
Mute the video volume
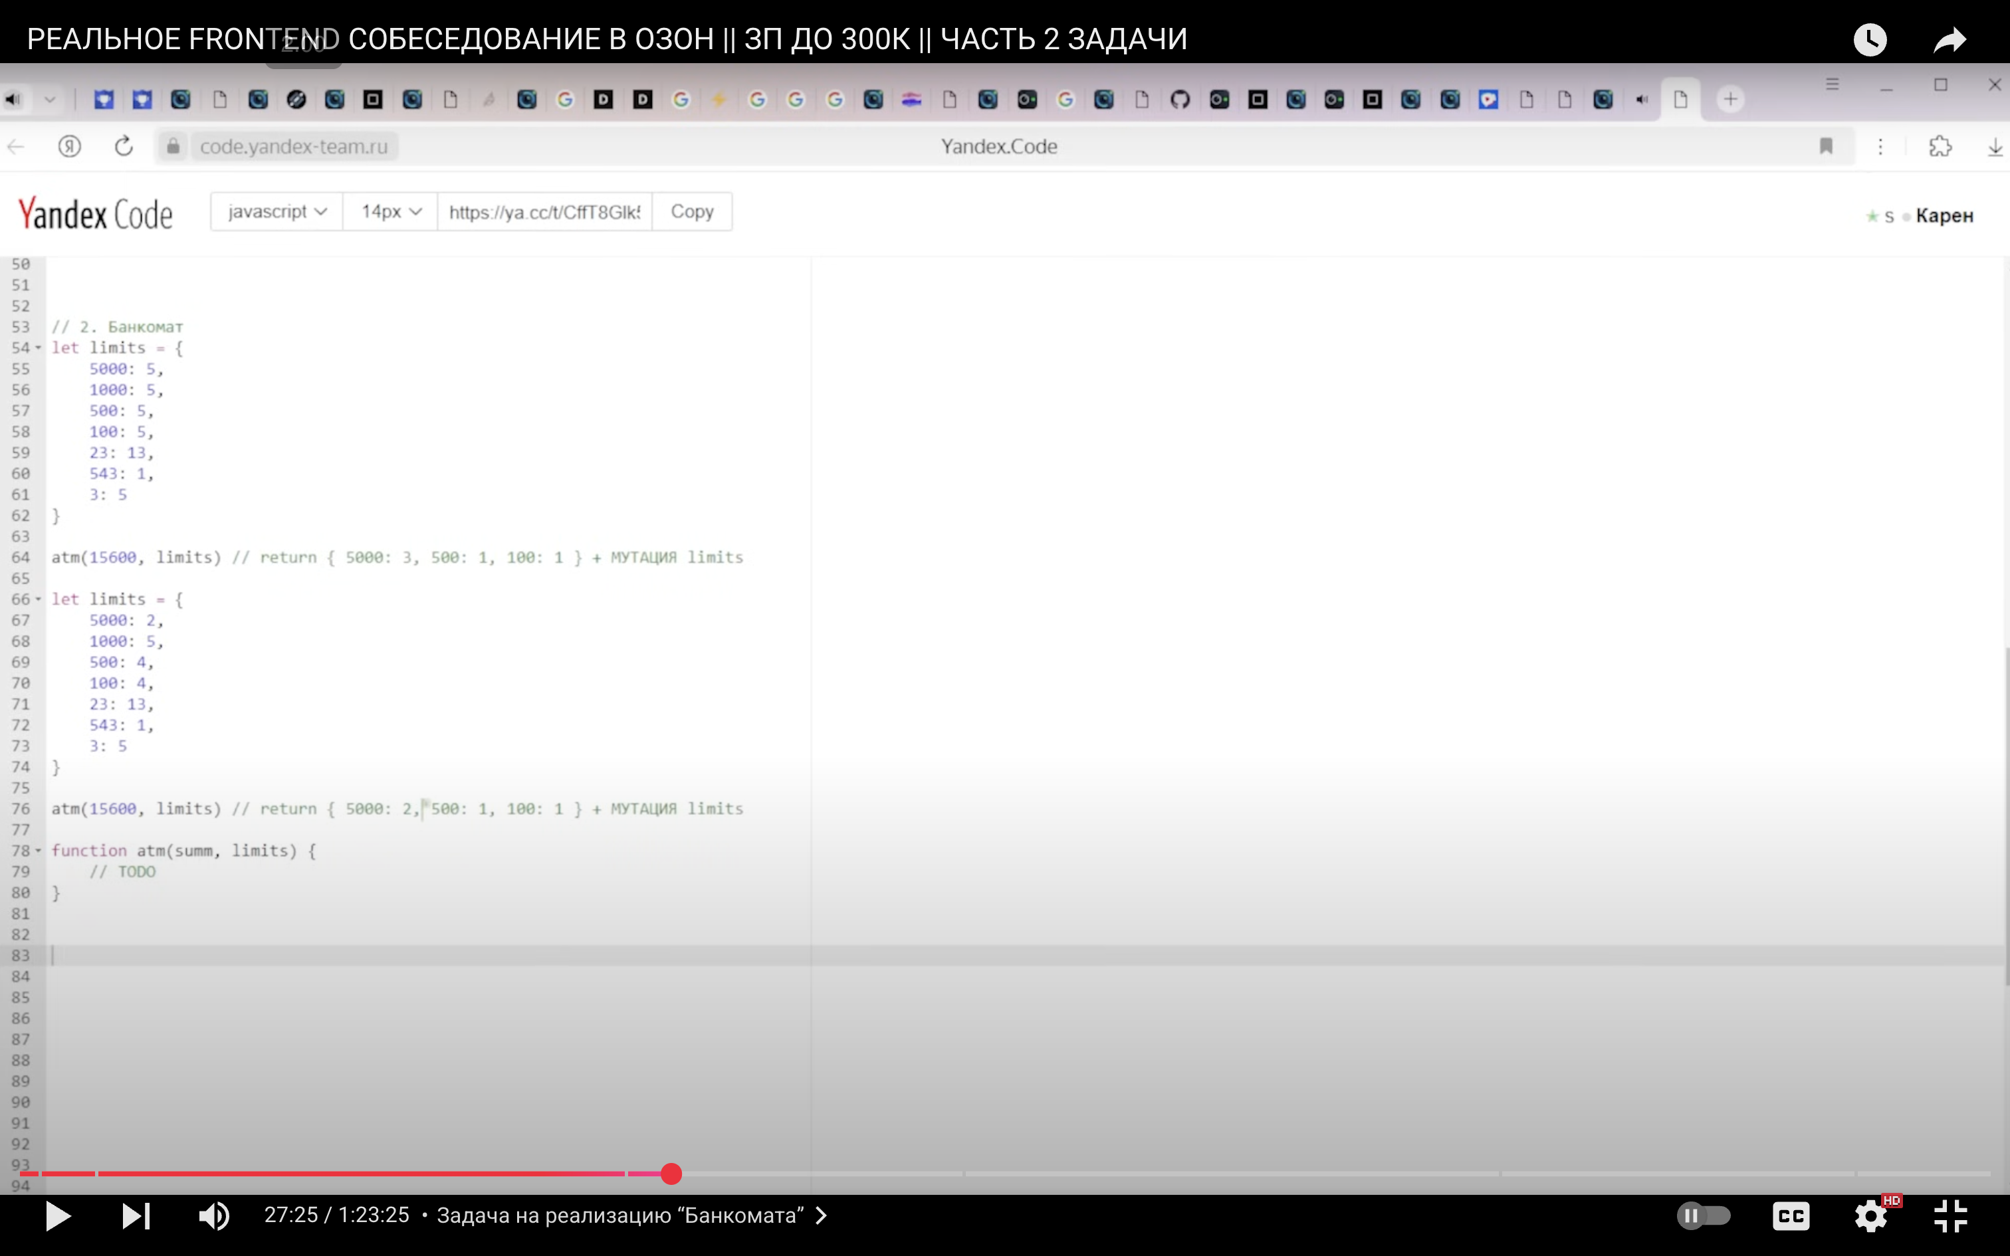tap(213, 1216)
